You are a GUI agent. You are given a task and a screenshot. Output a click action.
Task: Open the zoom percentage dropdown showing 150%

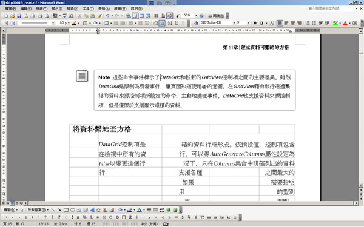pyautogui.click(x=196, y=16)
